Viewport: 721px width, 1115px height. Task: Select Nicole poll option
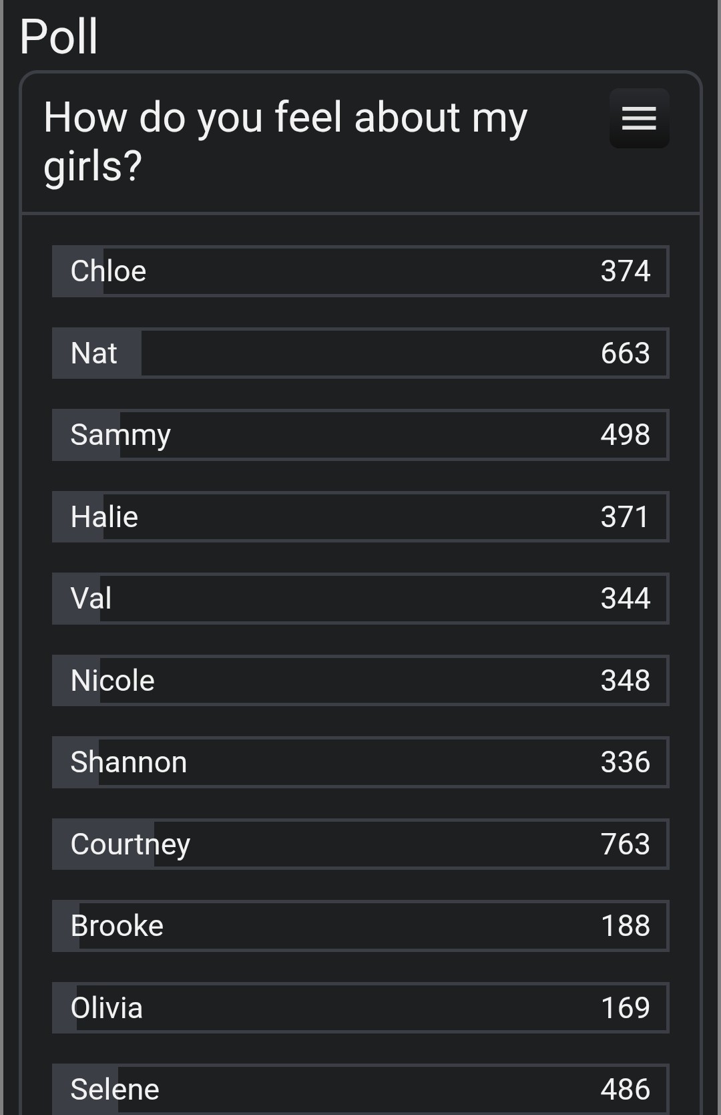pyautogui.click(x=360, y=681)
